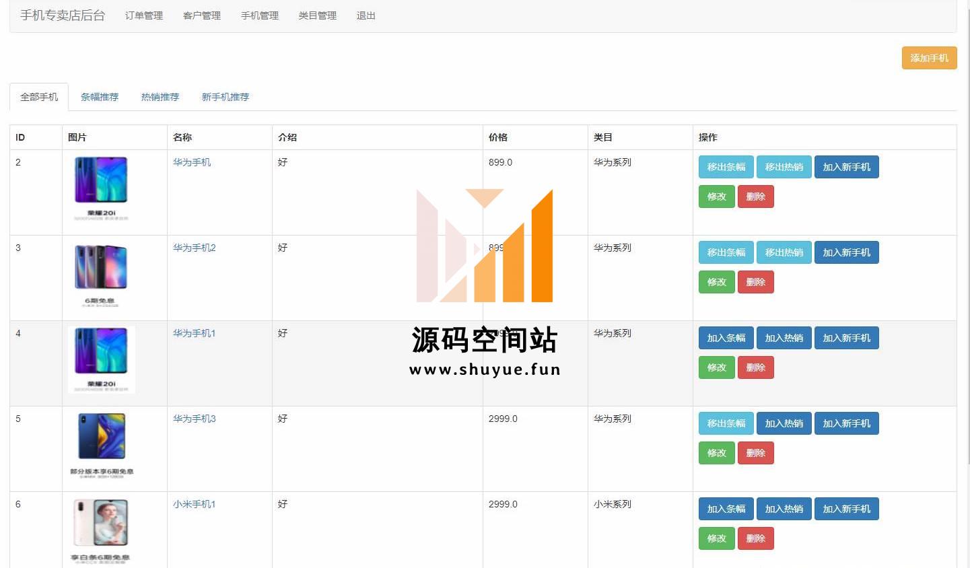
Task: Click 移出热销 for 华为手机 row ID 2
Action: (x=784, y=167)
